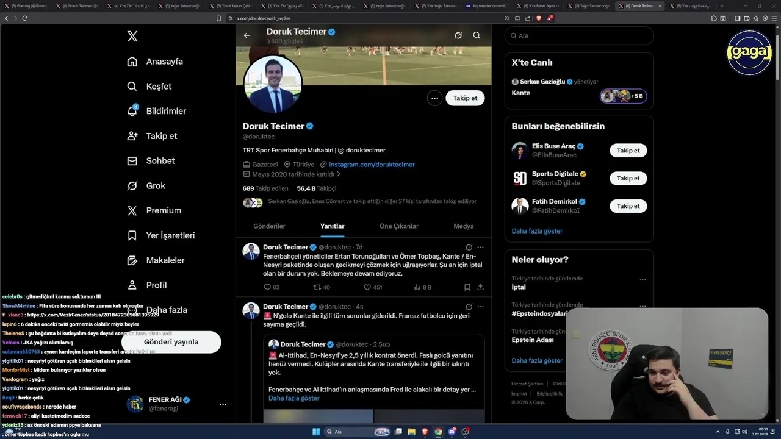Select the Yanıtlar tab
Screen dimensions: 781x439
(333, 226)
